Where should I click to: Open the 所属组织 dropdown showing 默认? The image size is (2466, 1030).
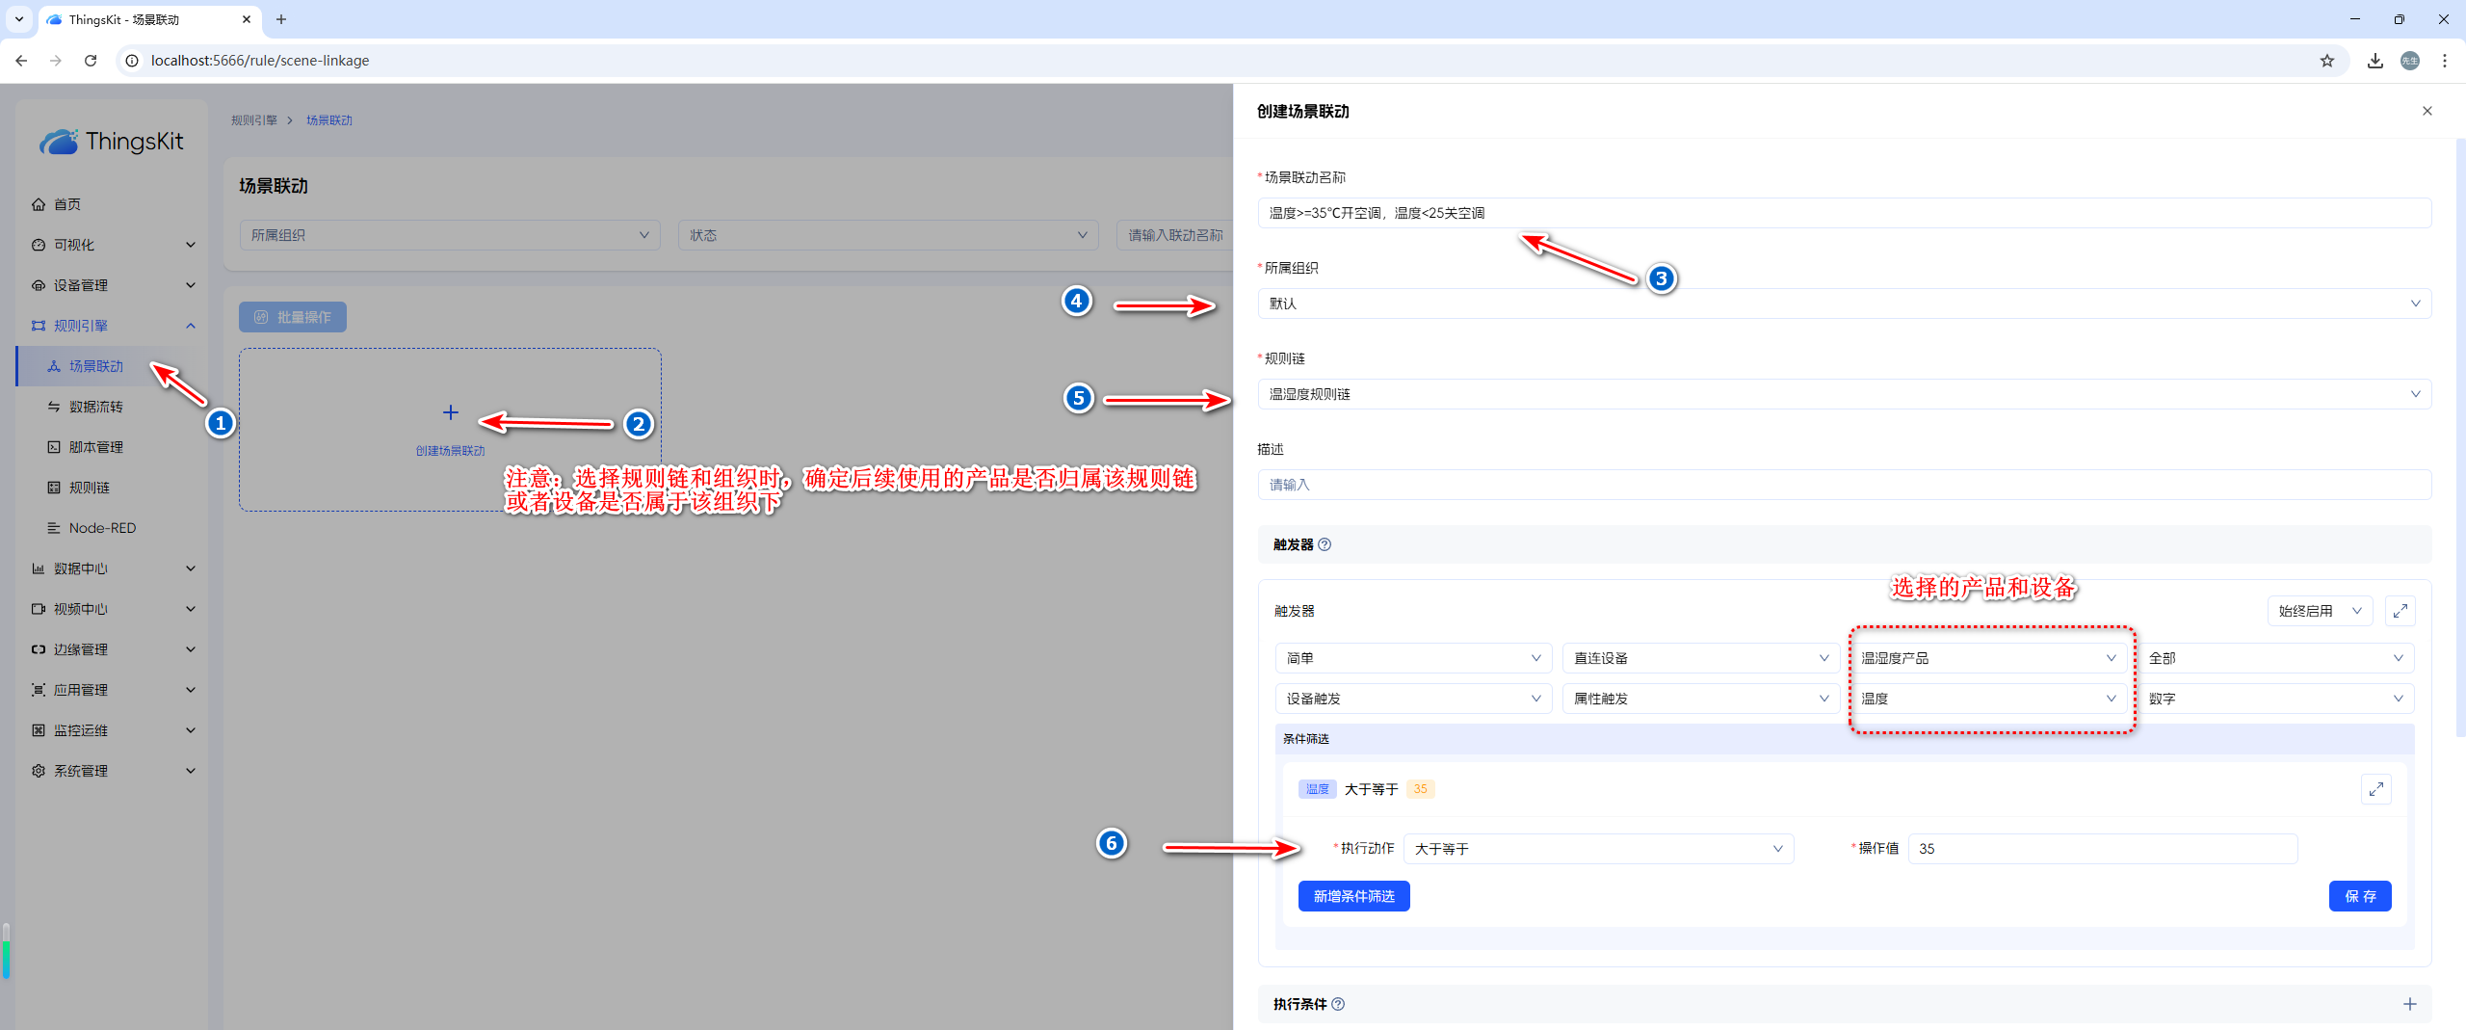[x=1844, y=304]
